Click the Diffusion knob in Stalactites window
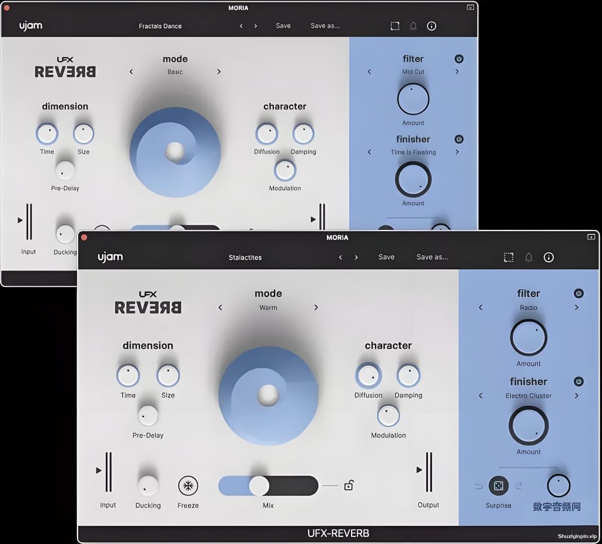 point(368,375)
